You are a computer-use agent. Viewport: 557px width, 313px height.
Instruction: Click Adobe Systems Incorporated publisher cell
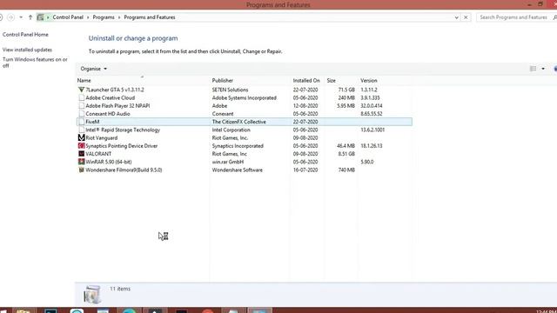point(245,97)
